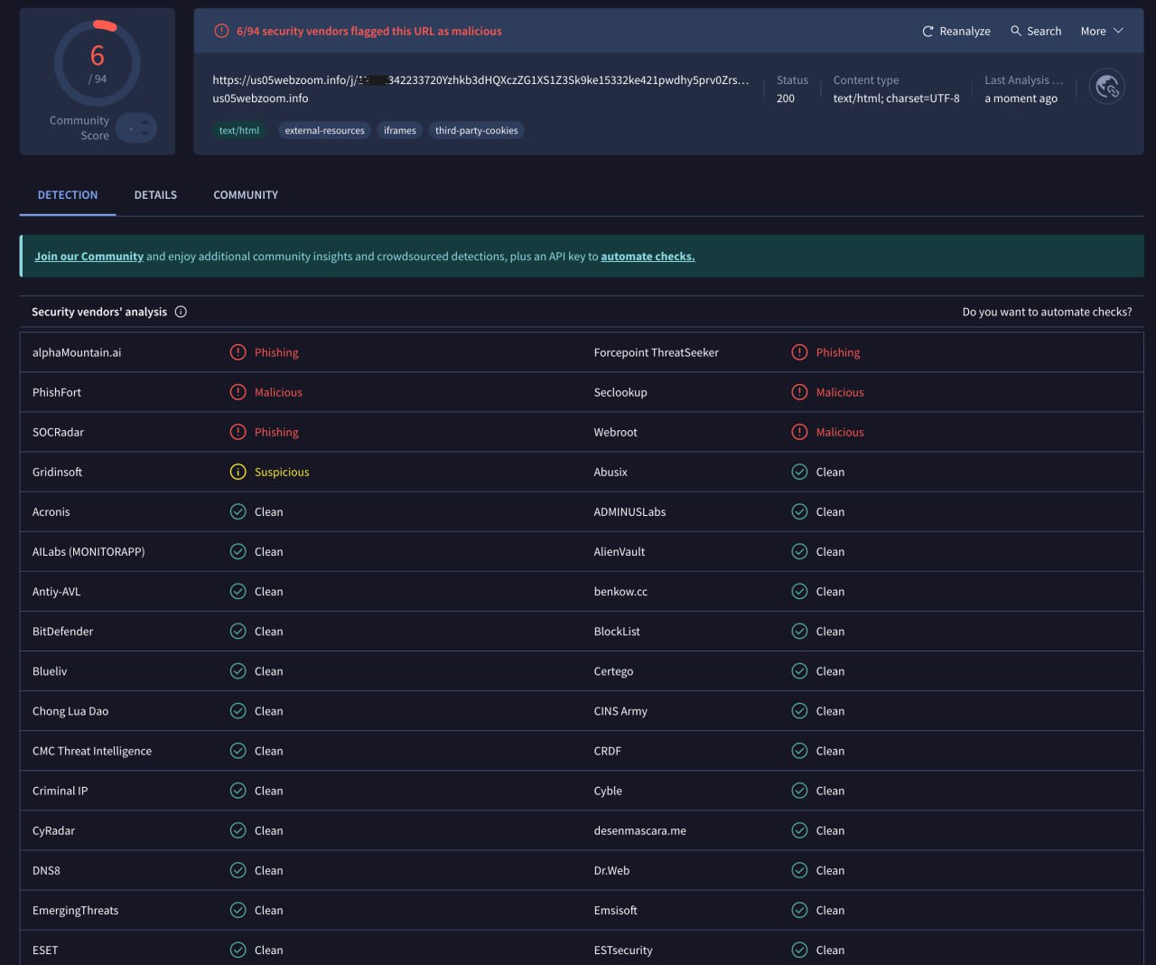Click Gridinsoft suspicious warning icon
Viewport: 1156px width, 965px height.
click(238, 472)
